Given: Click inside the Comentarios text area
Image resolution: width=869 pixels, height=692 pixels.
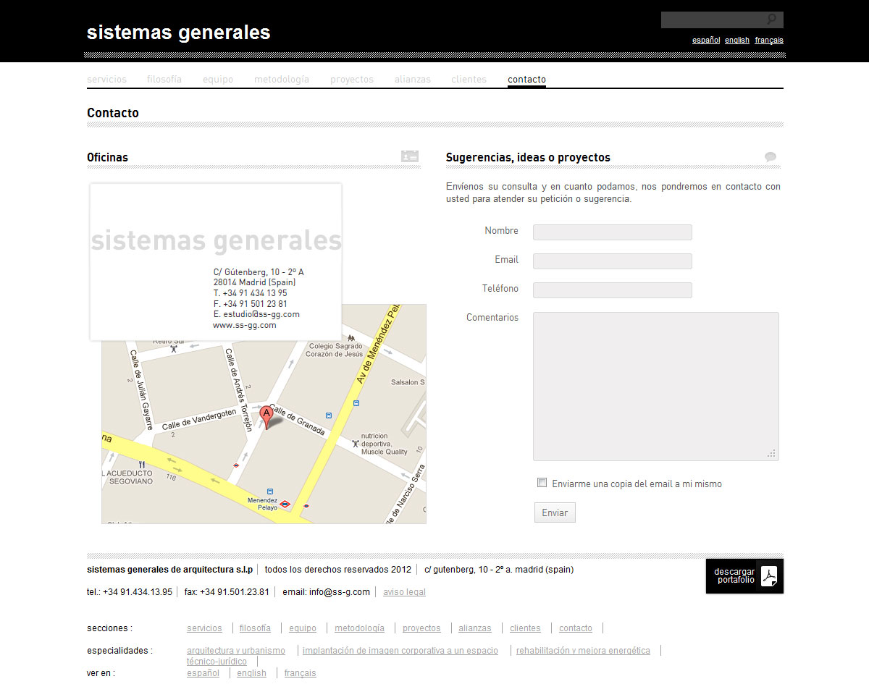Looking at the screenshot, I should click(655, 384).
